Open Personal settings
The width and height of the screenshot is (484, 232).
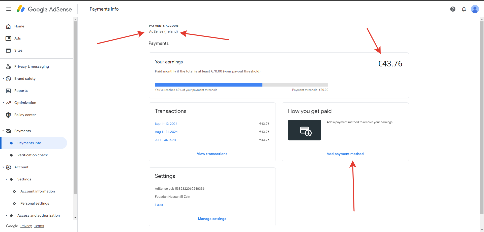click(35, 203)
